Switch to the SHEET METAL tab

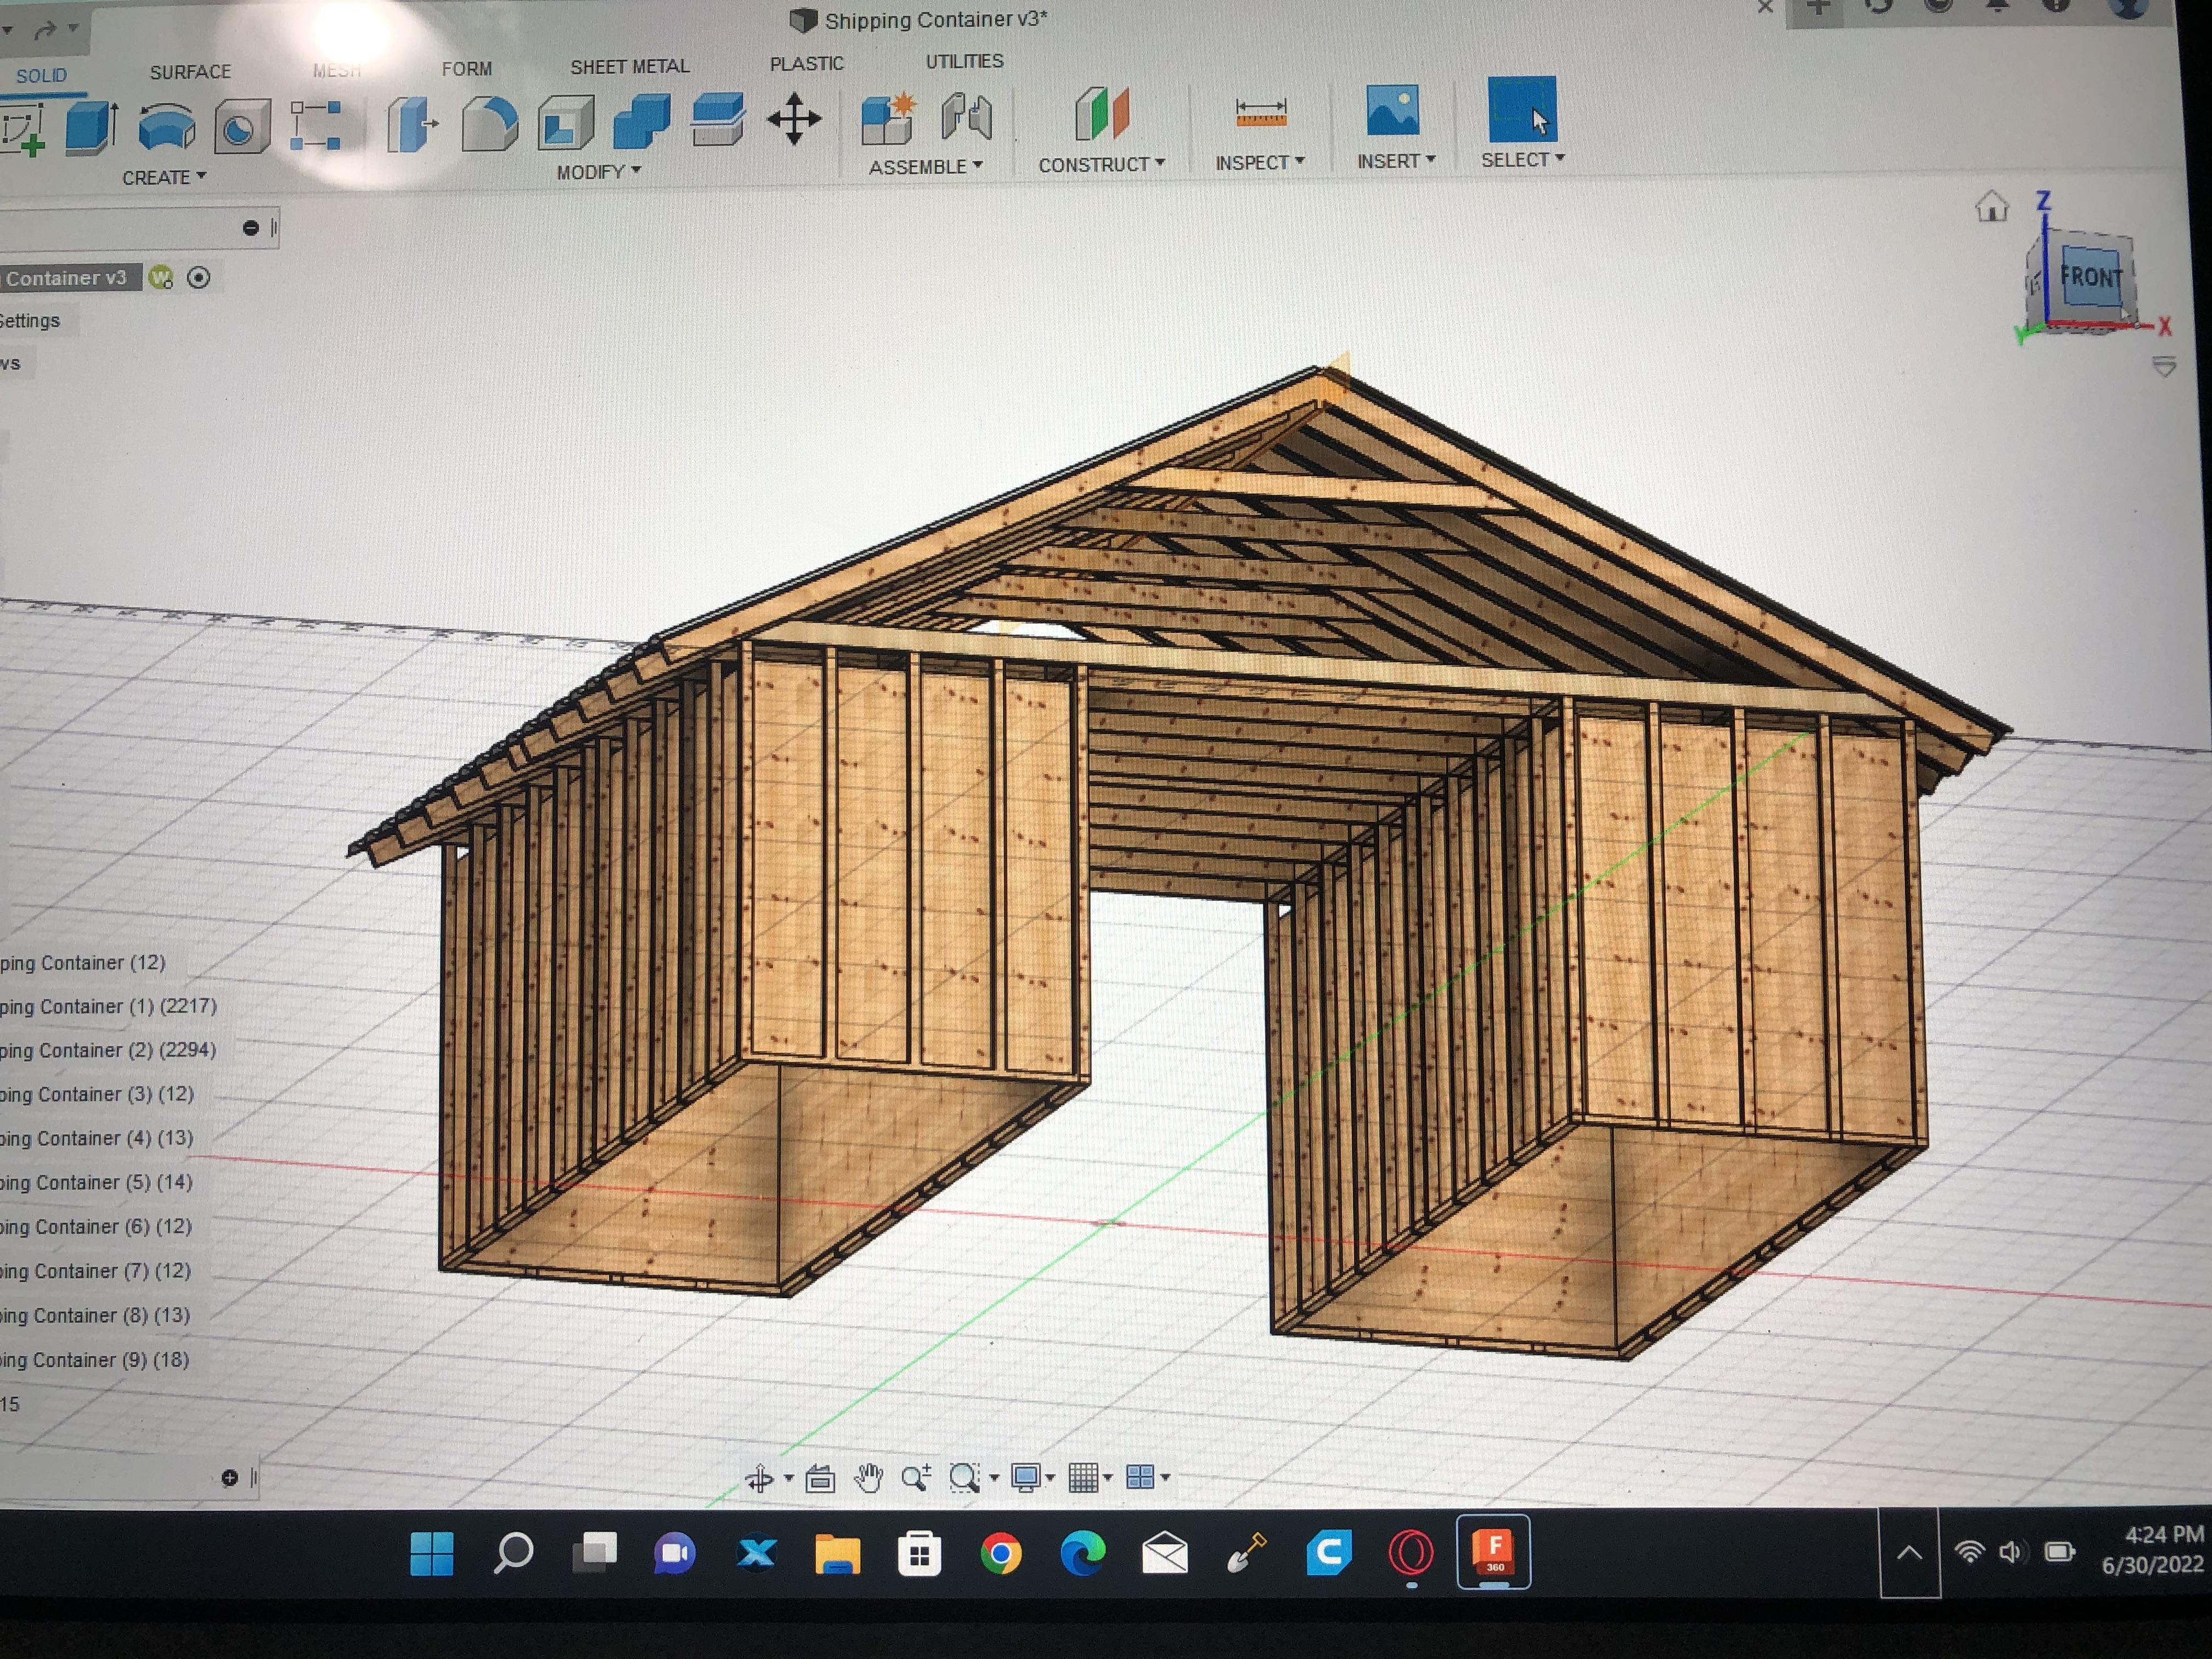[629, 67]
